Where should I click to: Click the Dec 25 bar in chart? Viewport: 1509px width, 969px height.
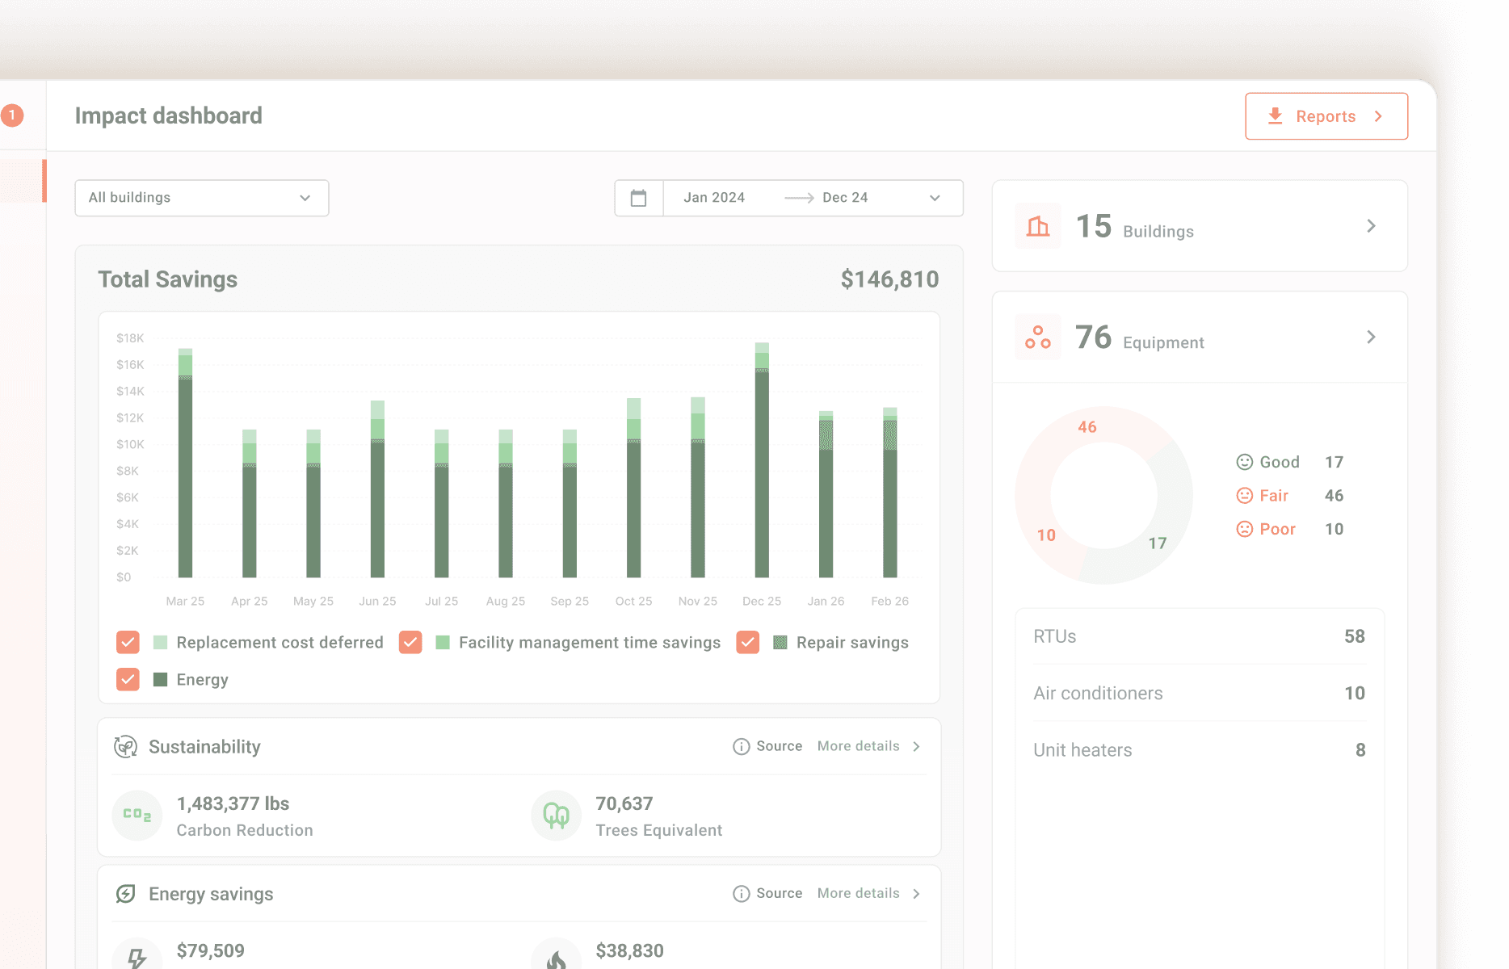(762, 460)
